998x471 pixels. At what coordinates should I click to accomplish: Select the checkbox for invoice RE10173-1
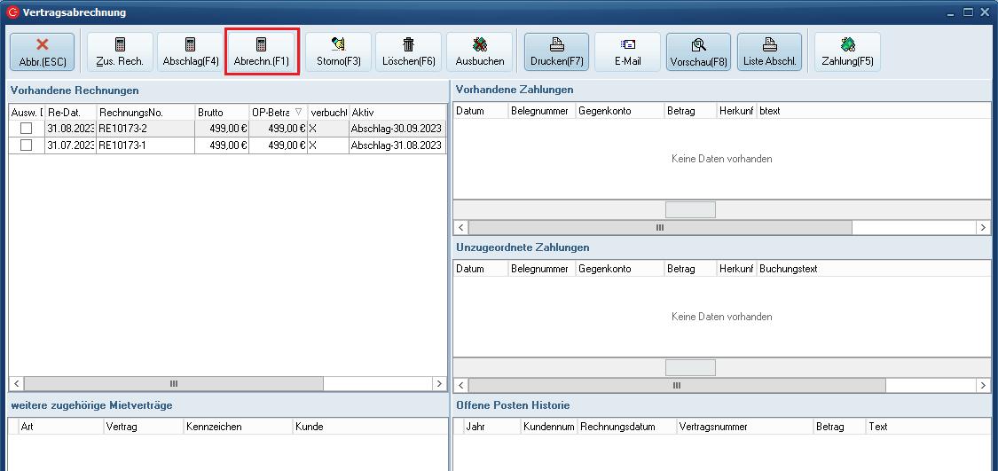coord(26,145)
